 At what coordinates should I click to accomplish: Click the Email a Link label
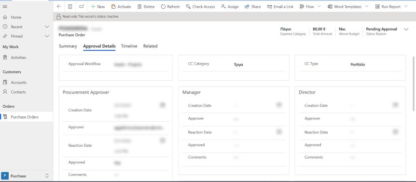pyautogui.click(x=283, y=7)
